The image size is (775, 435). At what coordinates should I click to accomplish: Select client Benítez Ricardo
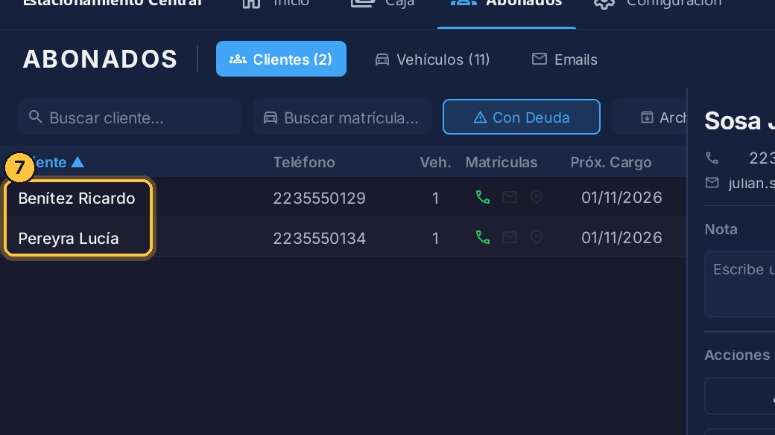tap(77, 199)
